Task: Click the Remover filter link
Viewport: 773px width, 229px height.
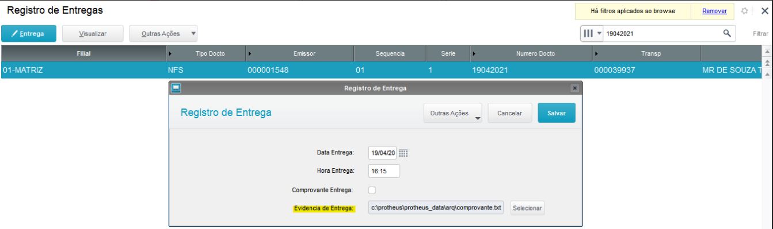Action: coord(714,11)
